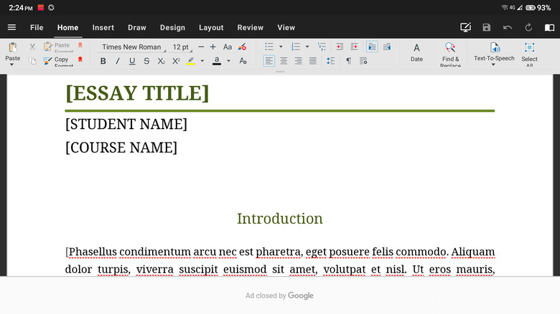Center align the paragraph
Image resolution: width=560 pixels, height=314 pixels.
[284, 61]
